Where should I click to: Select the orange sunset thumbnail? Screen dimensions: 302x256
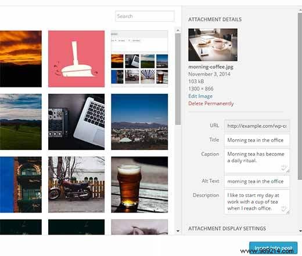point(21,59)
